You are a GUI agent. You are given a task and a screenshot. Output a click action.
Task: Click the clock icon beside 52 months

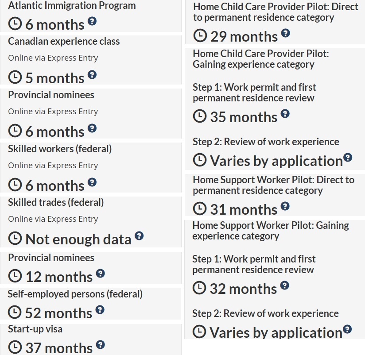coord(15,313)
